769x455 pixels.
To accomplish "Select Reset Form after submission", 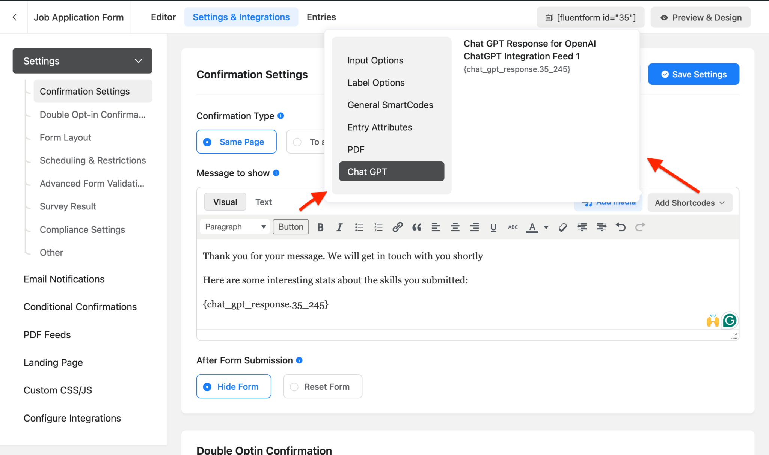I will (x=322, y=386).
